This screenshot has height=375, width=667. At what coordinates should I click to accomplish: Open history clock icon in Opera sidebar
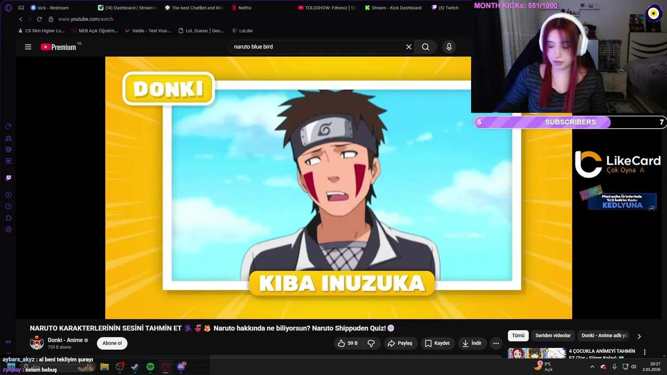pyautogui.click(x=8, y=207)
